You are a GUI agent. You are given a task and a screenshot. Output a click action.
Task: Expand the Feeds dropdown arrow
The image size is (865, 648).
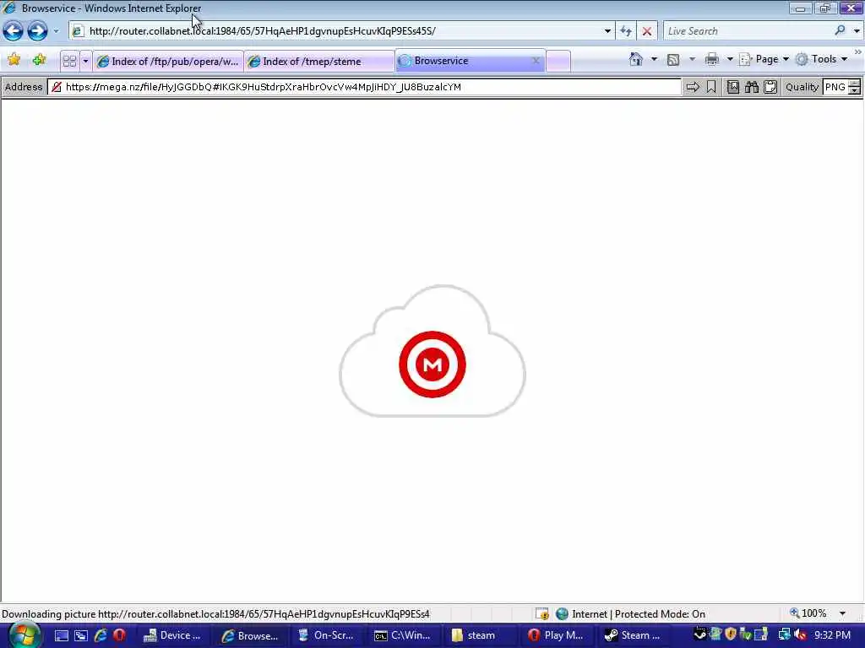coord(693,59)
